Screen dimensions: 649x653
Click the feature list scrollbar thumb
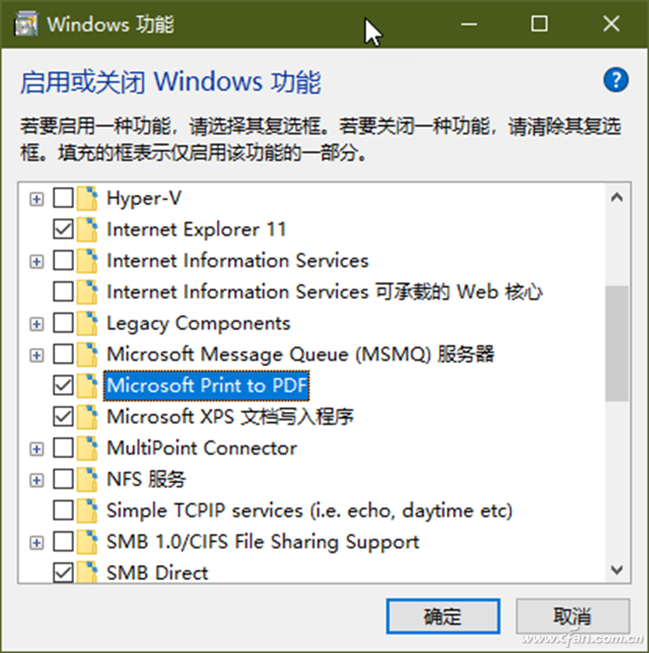(617, 343)
